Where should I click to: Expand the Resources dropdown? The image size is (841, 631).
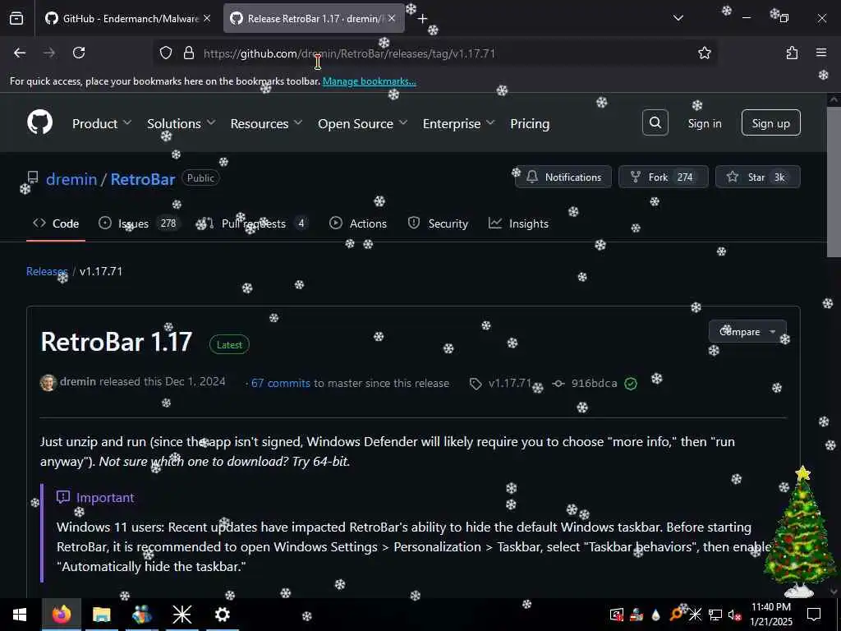tap(267, 123)
